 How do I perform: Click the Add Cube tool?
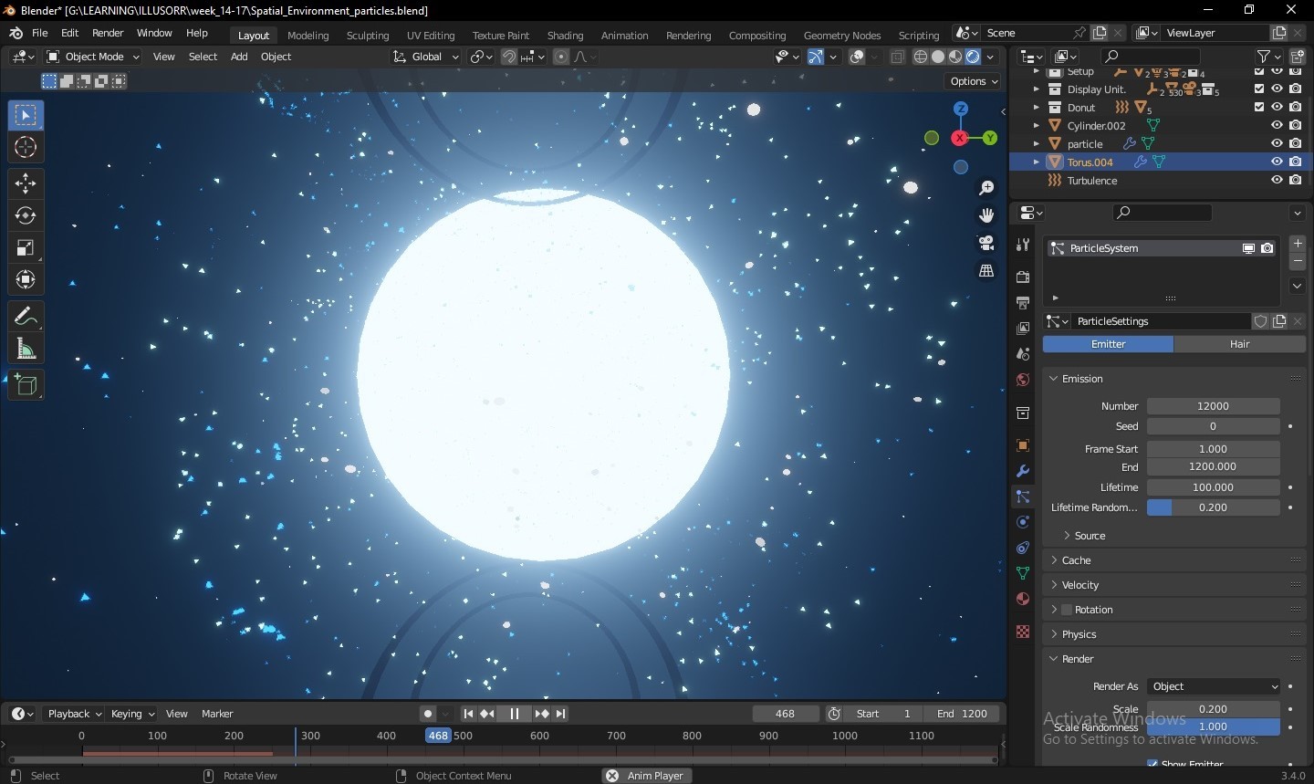tap(26, 385)
